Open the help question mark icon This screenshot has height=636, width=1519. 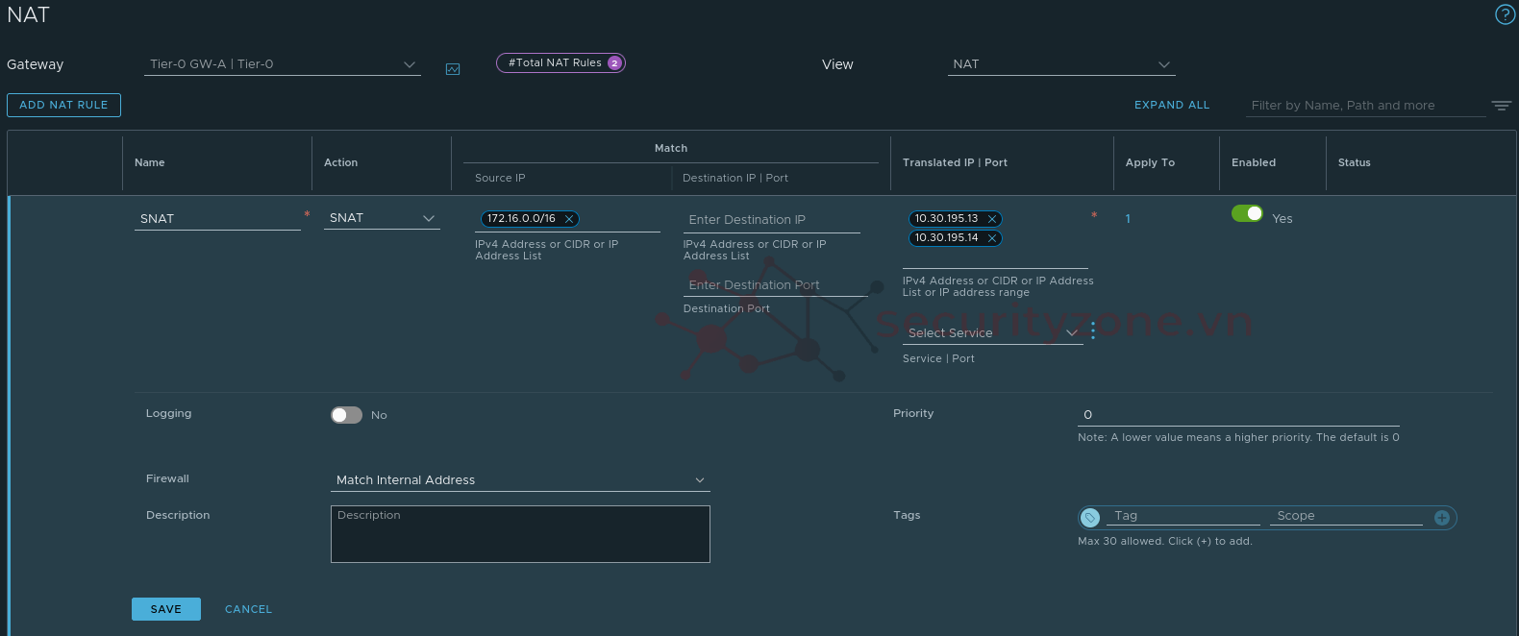[x=1505, y=14]
